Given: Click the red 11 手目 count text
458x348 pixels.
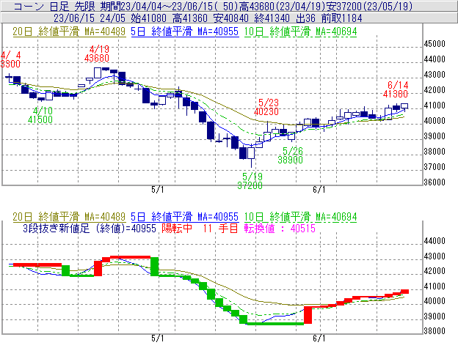Looking at the screenshot, I should pos(220,228).
